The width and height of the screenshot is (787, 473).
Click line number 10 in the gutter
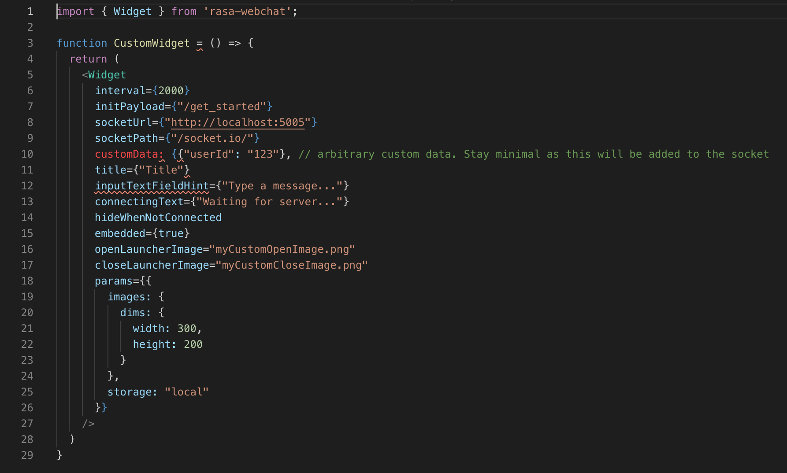pyautogui.click(x=27, y=154)
